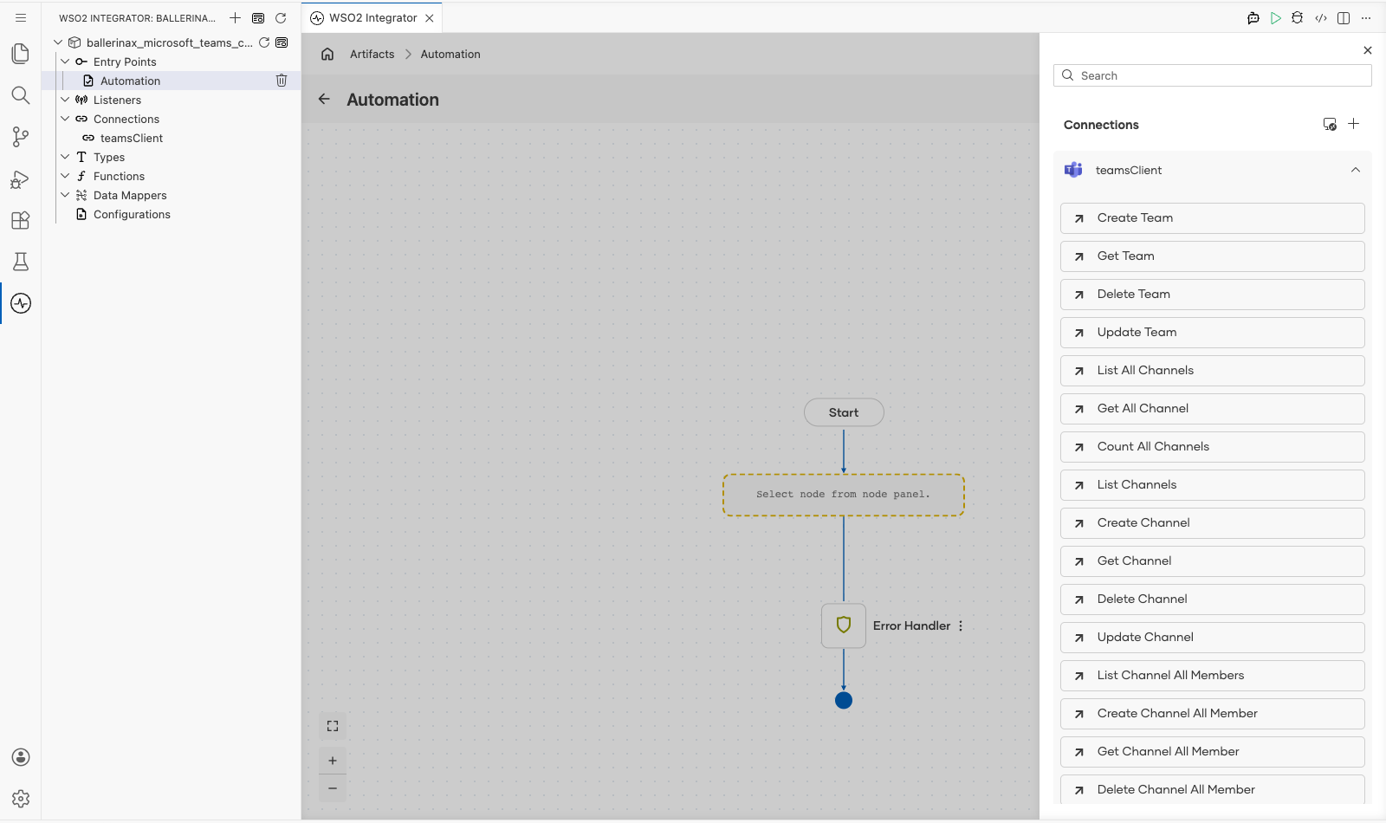Collapse Functions tree node
The width and height of the screenshot is (1386, 823).
65,176
